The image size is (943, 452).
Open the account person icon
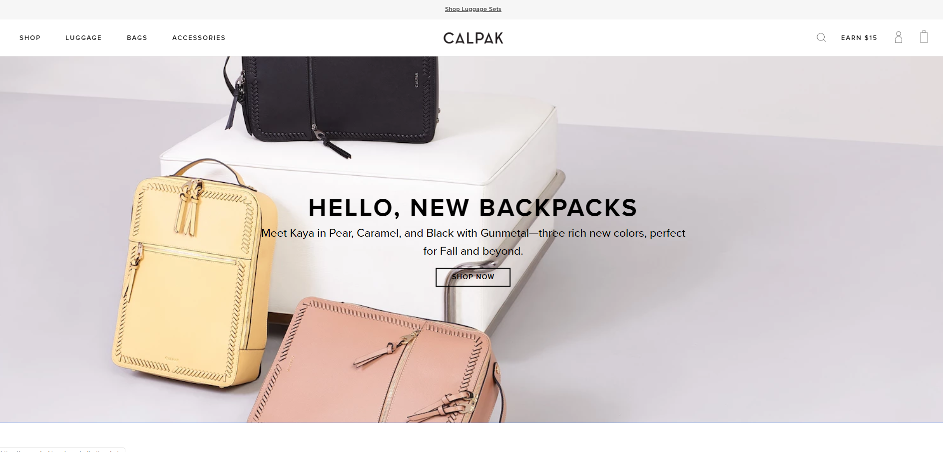[899, 37]
